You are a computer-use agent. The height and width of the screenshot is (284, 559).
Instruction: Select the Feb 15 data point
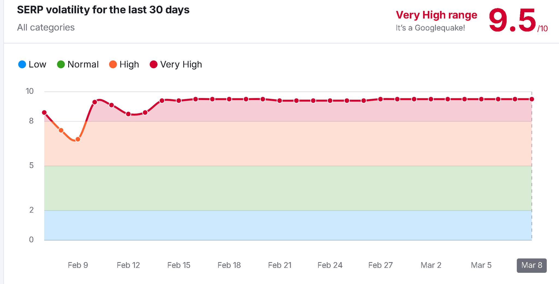pos(179,101)
